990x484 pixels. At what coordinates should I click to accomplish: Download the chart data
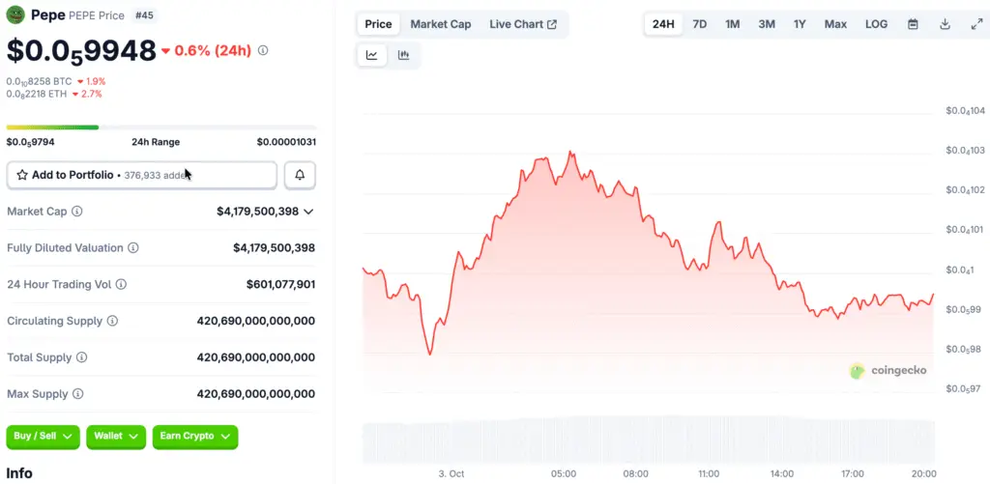(x=945, y=24)
